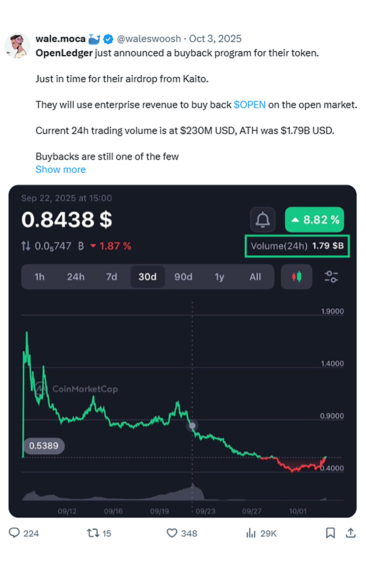366x568 pixels.
Task: Open chart settings sliders icon
Action: pyautogui.click(x=331, y=277)
